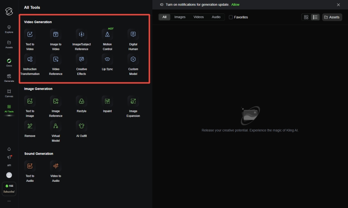Open the Assets button at top right

coord(332,17)
